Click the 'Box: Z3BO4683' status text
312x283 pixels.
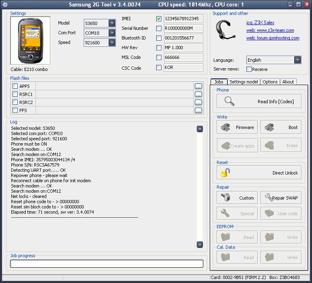tap(285, 277)
